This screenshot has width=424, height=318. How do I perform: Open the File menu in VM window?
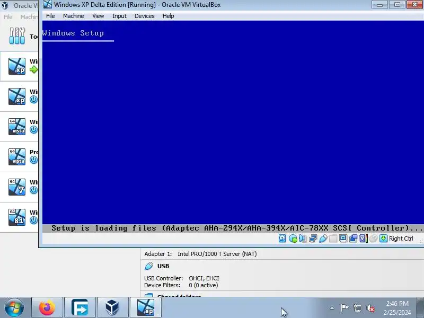[x=50, y=16]
